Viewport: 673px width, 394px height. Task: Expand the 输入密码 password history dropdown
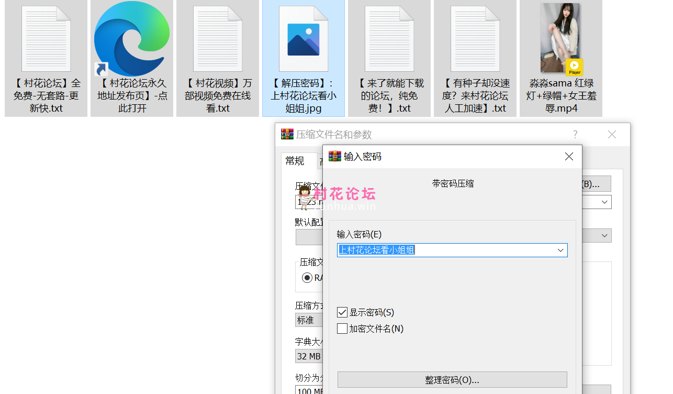[x=560, y=250]
